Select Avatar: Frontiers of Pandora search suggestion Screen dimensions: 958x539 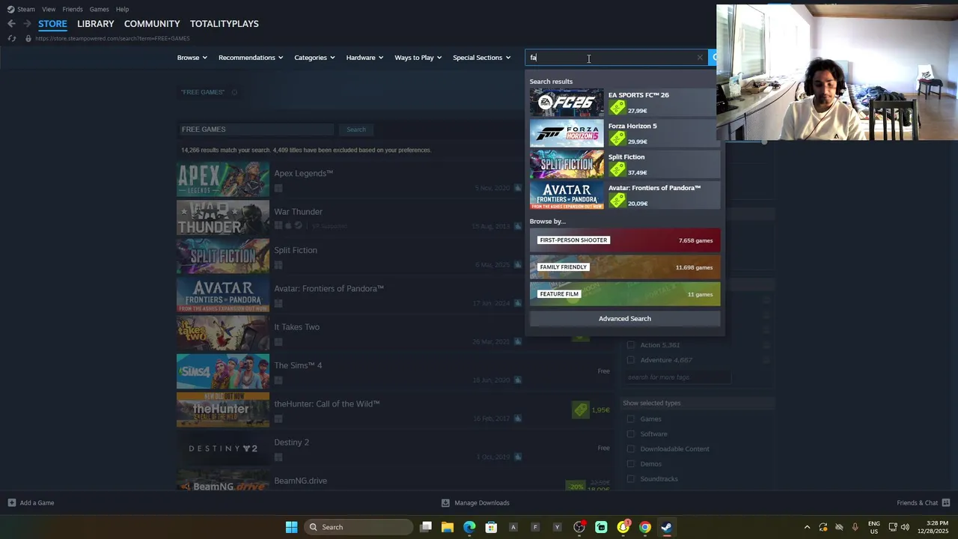(x=625, y=195)
